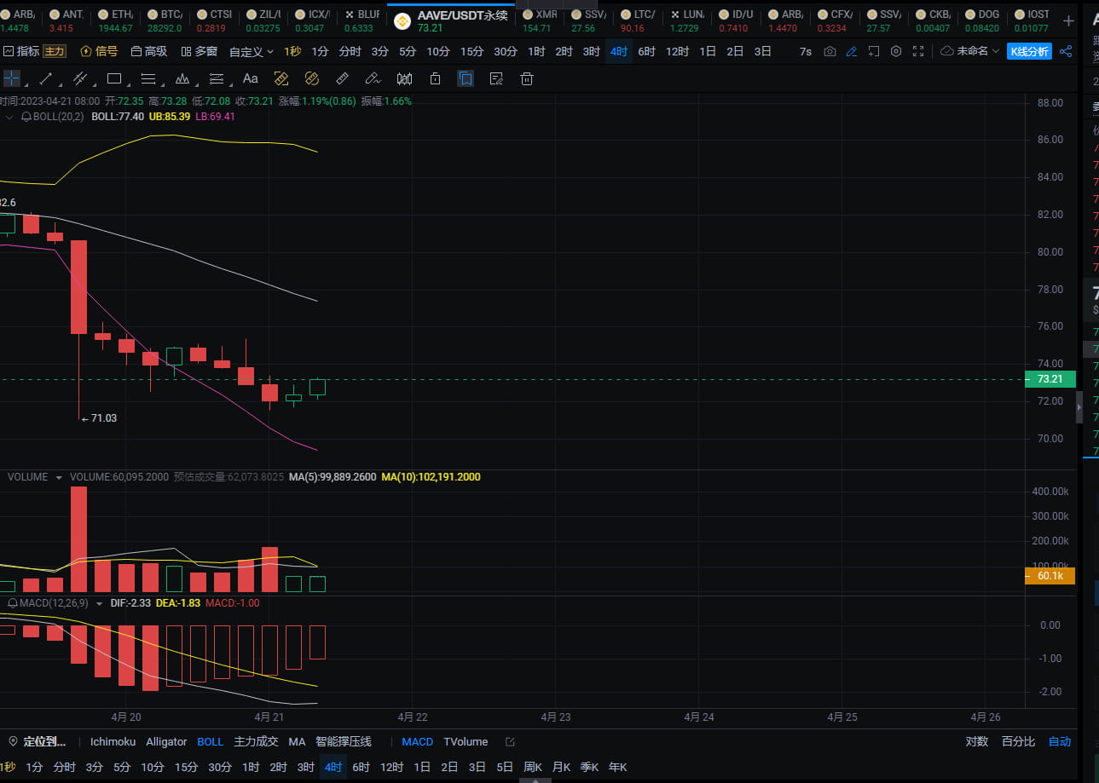Open the 信号 signals panel
Screen dimensions: 1099x783
coord(99,51)
